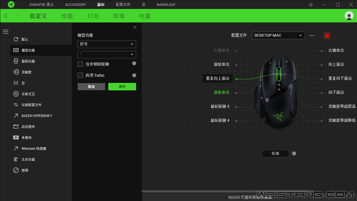Click the 禁用 disable icon
This screenshot has height=201, width=357.
16,170
